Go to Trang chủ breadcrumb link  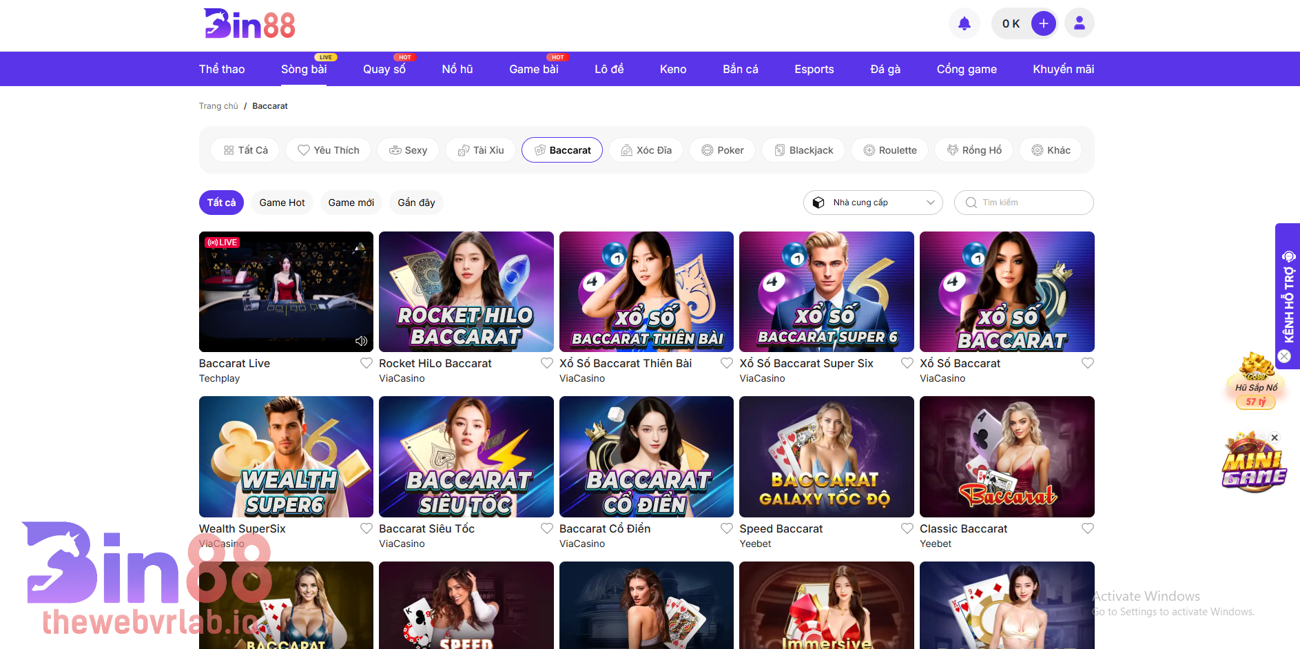(218, 105)
